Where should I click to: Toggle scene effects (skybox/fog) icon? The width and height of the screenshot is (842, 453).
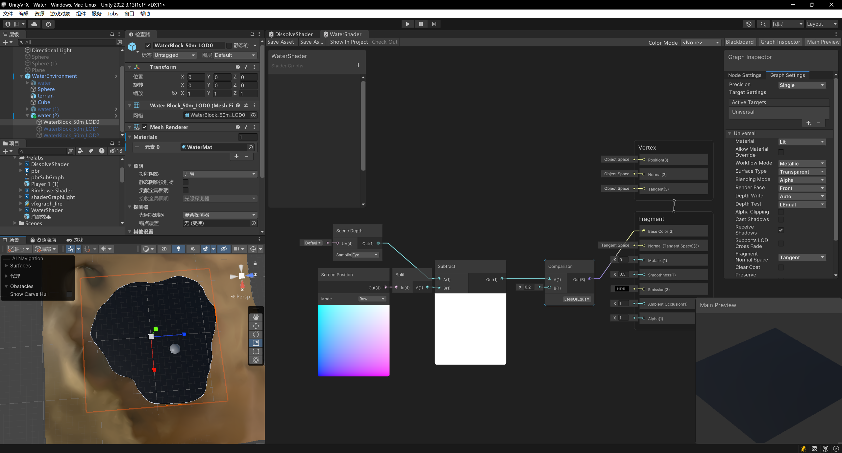(206, 249)
